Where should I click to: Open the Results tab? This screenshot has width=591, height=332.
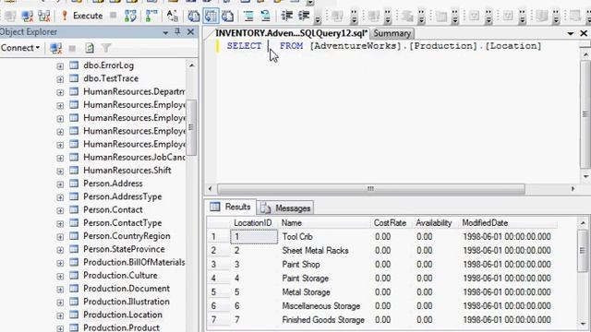click(x=232, y=207)
